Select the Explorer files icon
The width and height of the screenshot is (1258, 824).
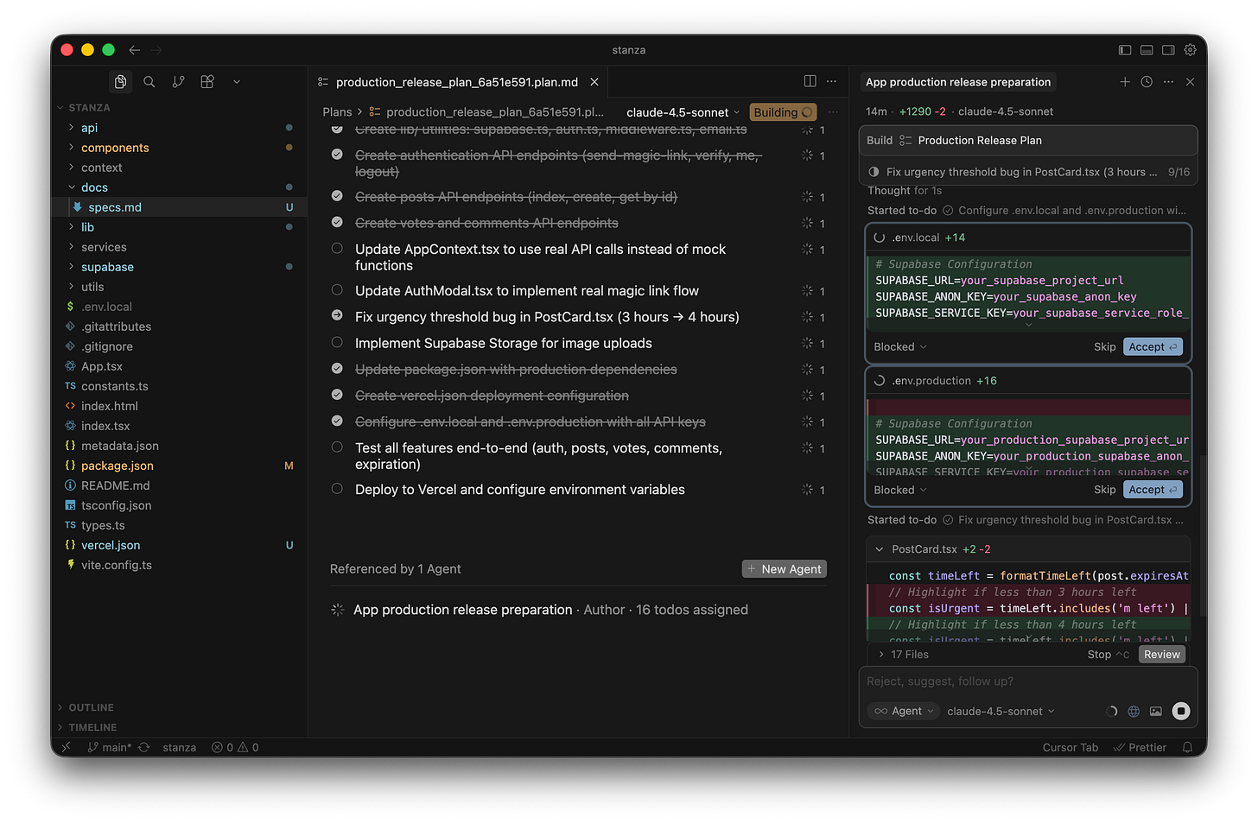[x=120, y=81]
